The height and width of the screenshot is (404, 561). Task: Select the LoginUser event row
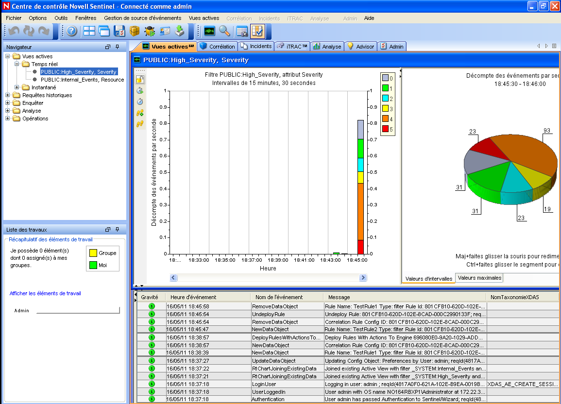(x=347, y=384)
